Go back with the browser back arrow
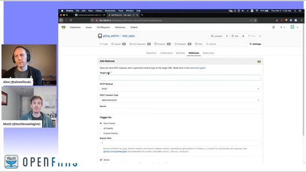Image resolution: width=306 pixels, height=172 pixels. 61,20
